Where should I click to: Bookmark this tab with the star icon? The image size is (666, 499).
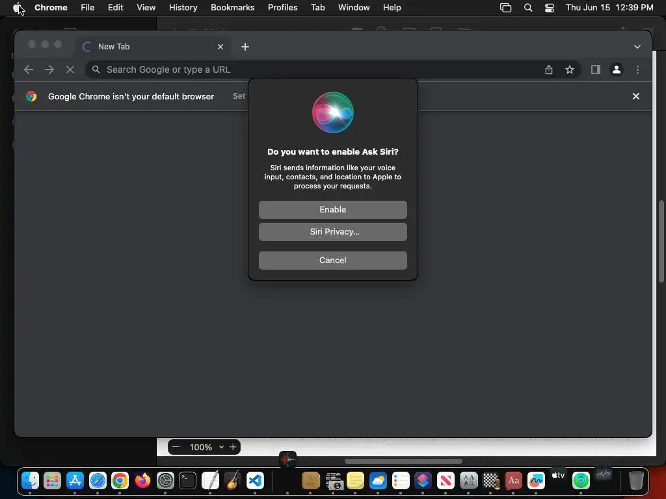click(x=570, y=70)
